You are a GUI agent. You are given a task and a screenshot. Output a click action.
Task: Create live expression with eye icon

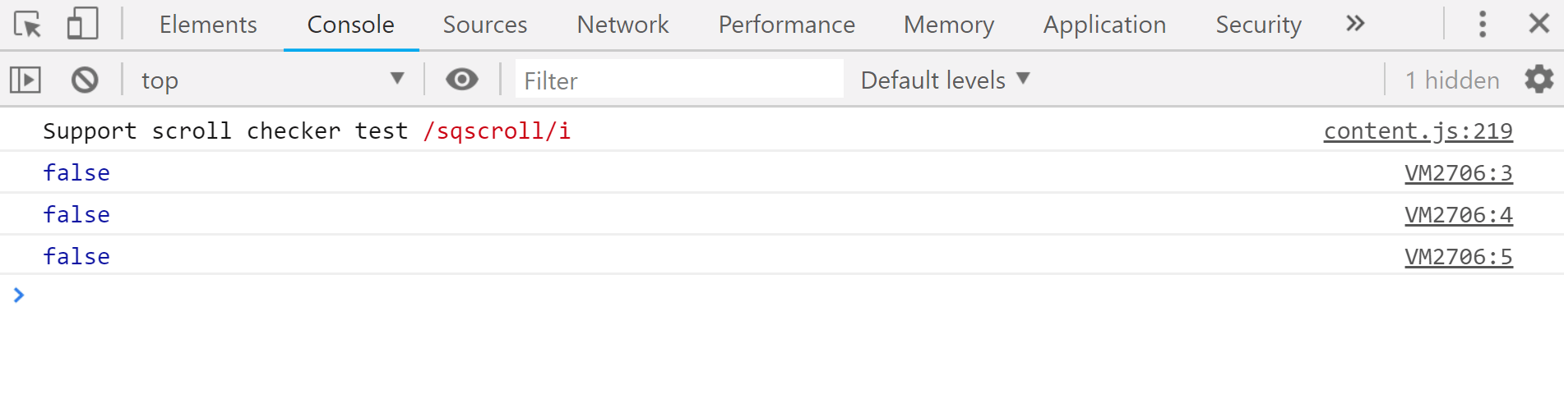[x=462, y=79]
